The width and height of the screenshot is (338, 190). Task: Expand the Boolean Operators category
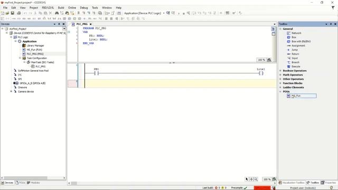coord(280,71)
